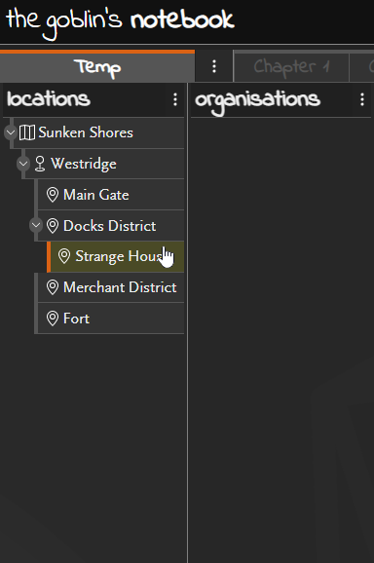Open the Merchant District location entry
This screenshot has height=563, width=374.
point(111,287)
